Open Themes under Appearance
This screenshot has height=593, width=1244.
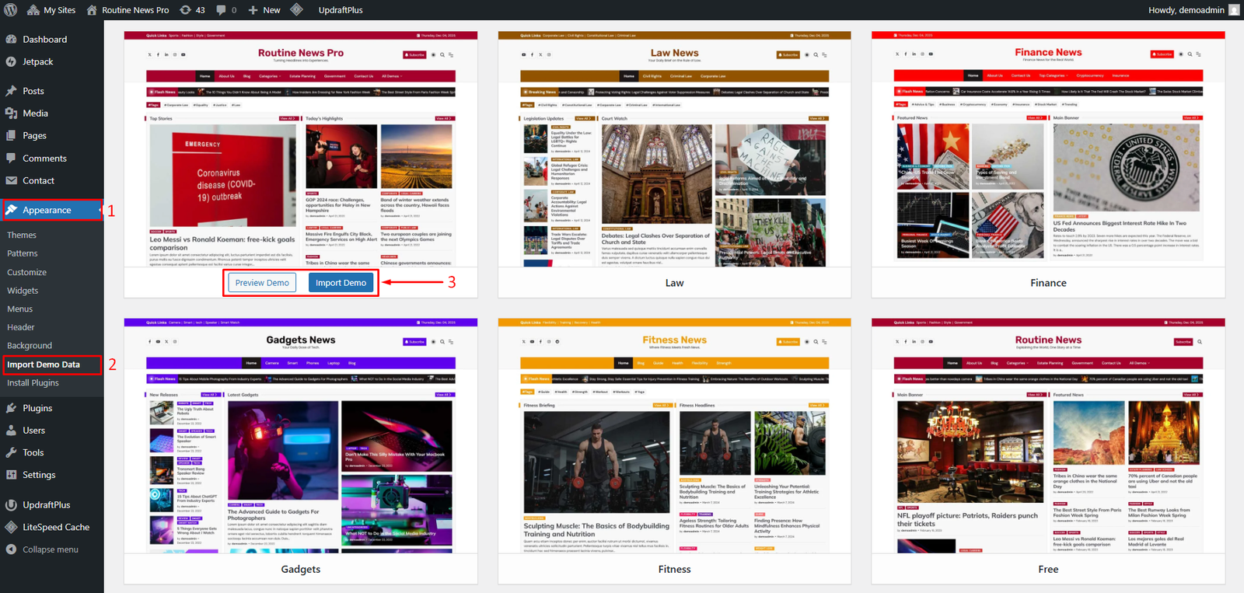coord(22,235)
